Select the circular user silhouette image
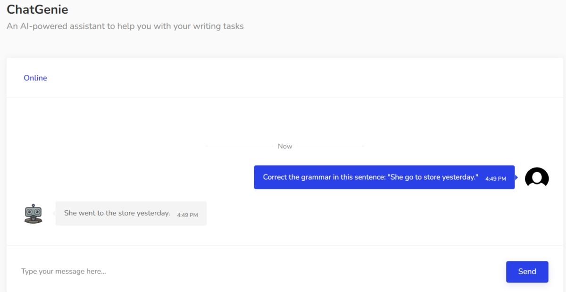The height and width of the screenshot is (292, 566). 537,177
